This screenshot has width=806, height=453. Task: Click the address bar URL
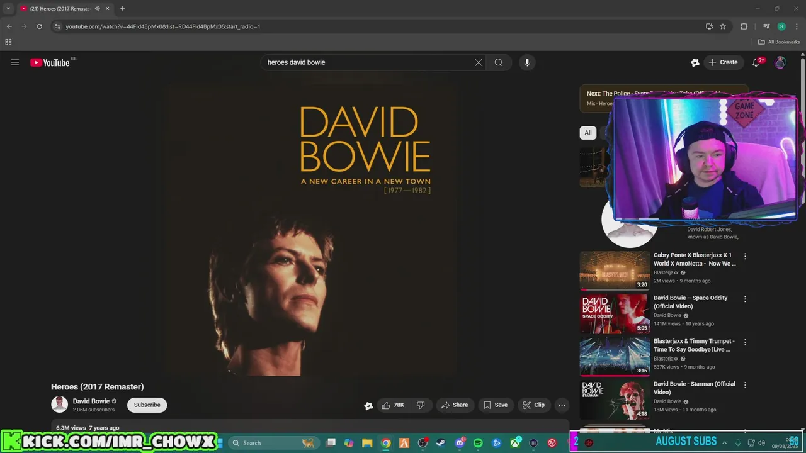163,26
